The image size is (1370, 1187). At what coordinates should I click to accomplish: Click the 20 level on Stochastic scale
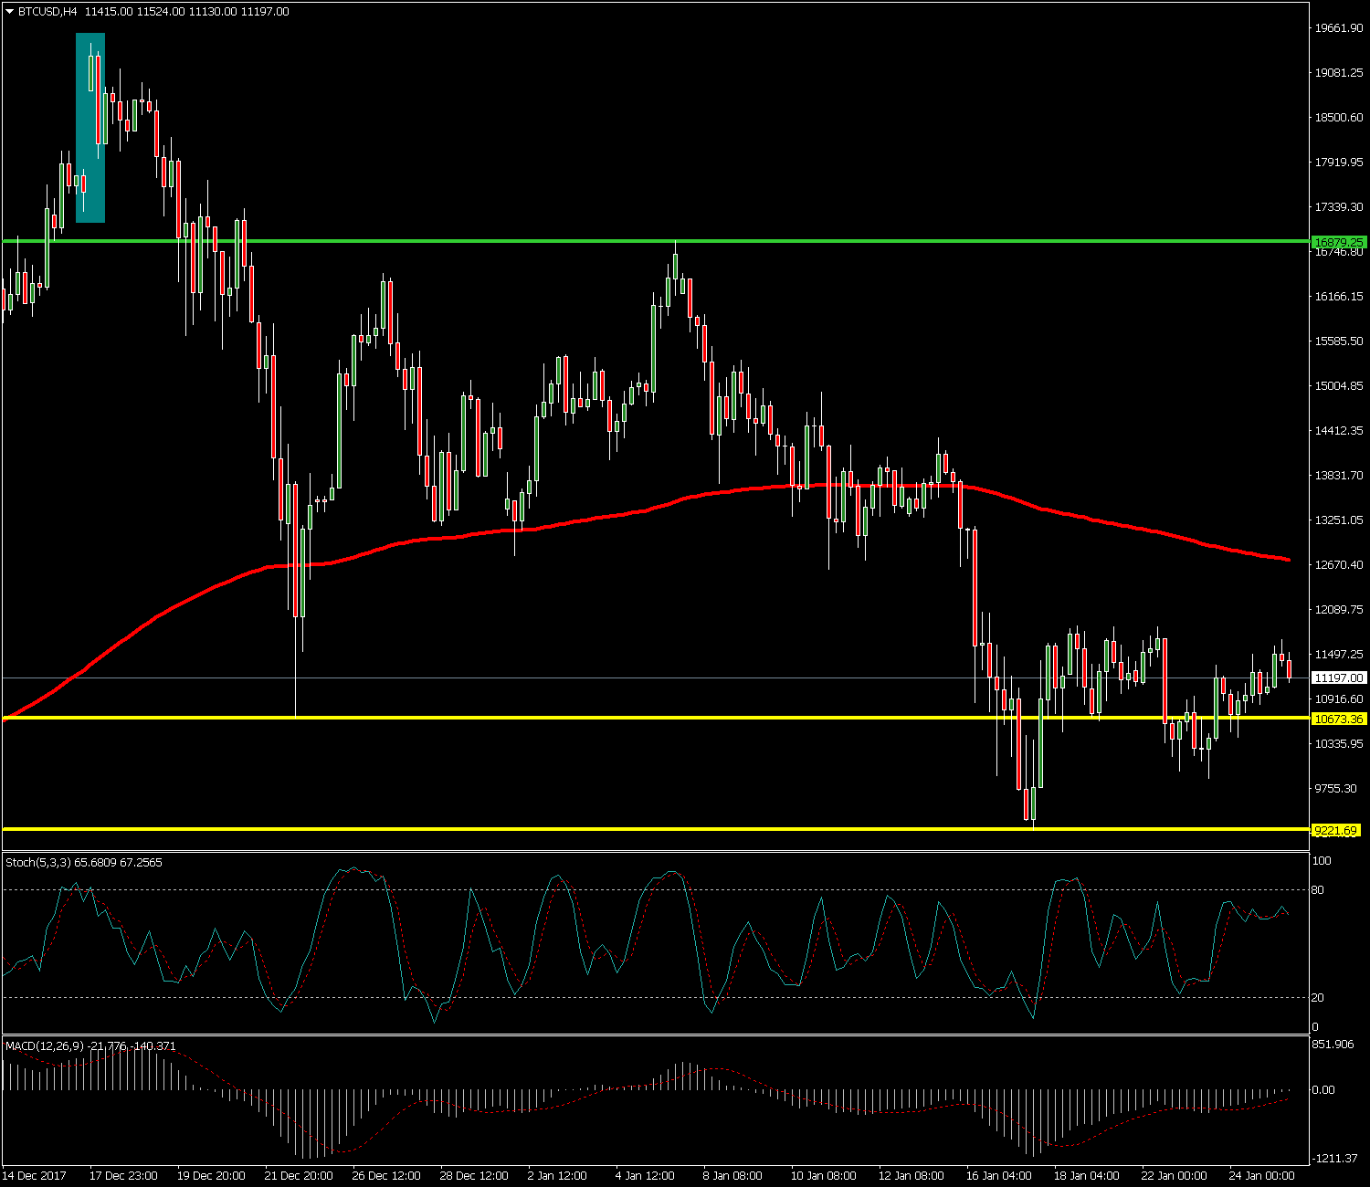point(1317,998)
